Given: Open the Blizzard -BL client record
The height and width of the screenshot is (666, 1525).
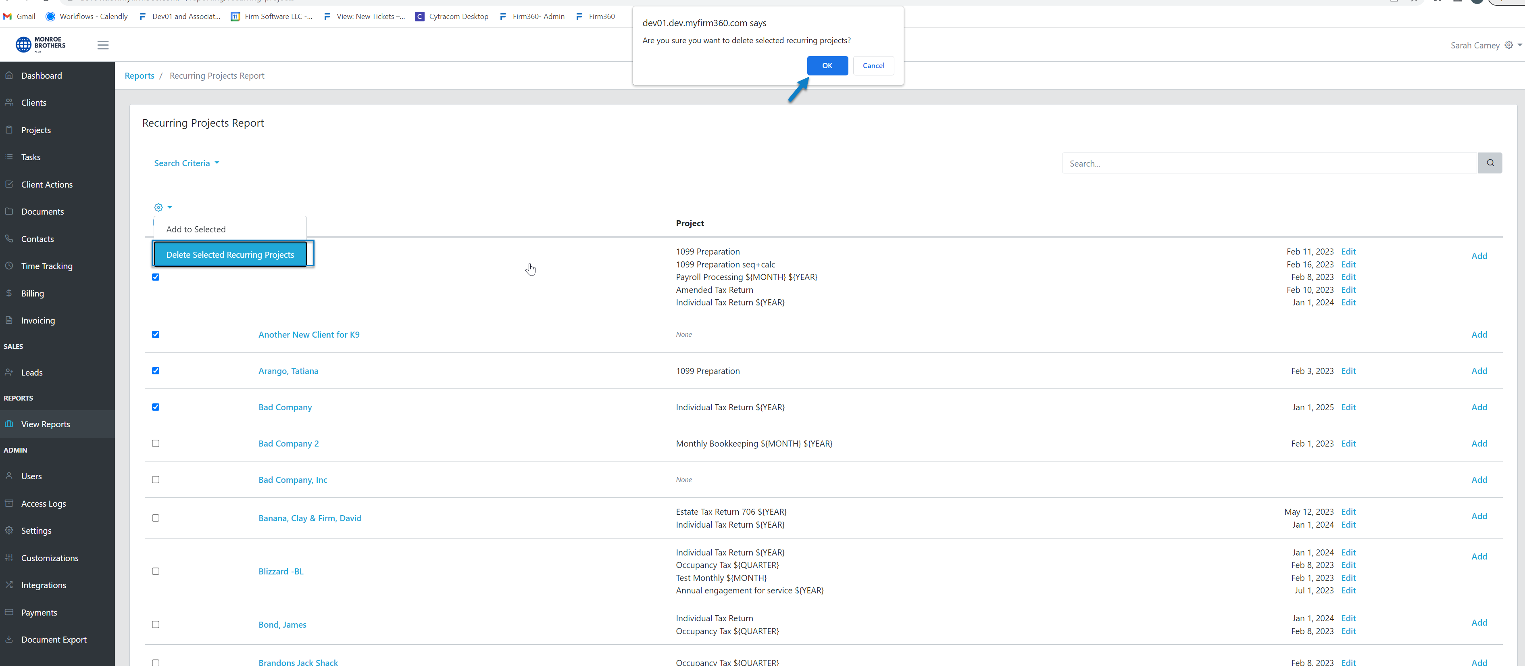Looking at the screenshot, I should [281, 571].
